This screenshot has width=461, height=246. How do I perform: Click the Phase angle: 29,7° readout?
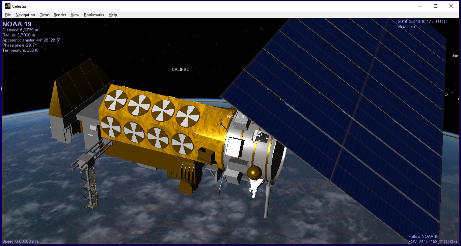point(20,45)
